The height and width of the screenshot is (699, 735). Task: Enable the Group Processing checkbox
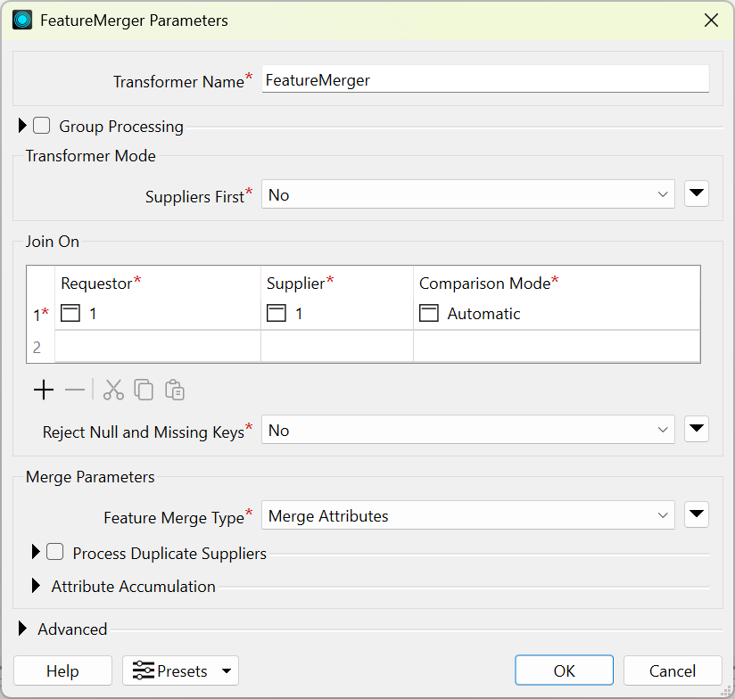tap(41, 126)
